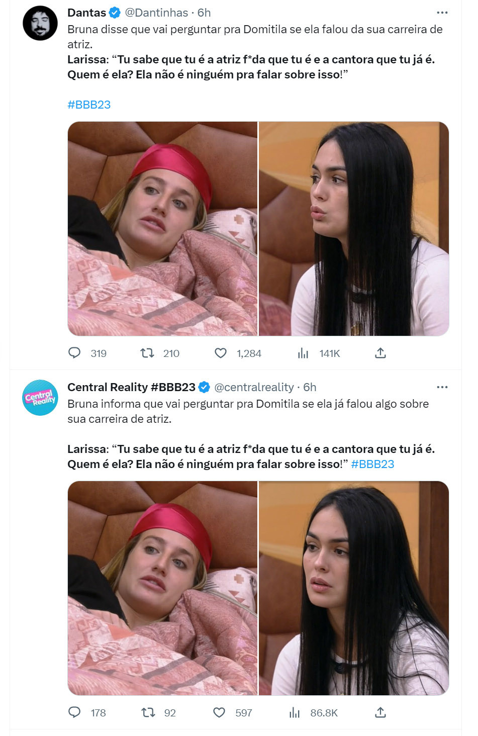View analytics showing 141K views

click(x=303, y=353)
